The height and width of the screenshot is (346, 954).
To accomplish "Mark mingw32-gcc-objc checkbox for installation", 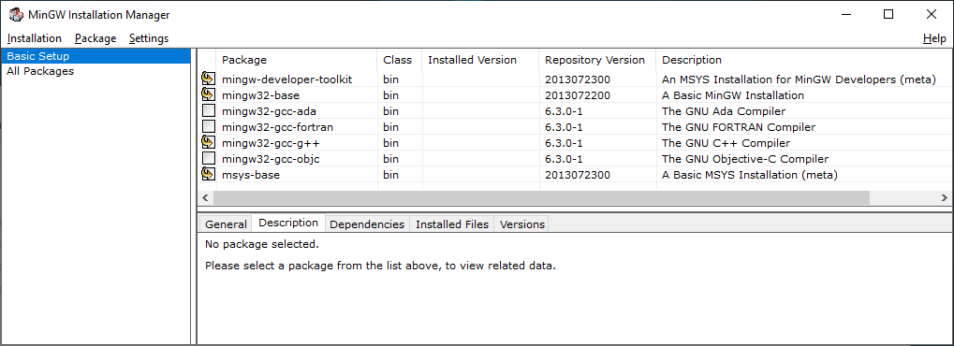I will point(208,158).
